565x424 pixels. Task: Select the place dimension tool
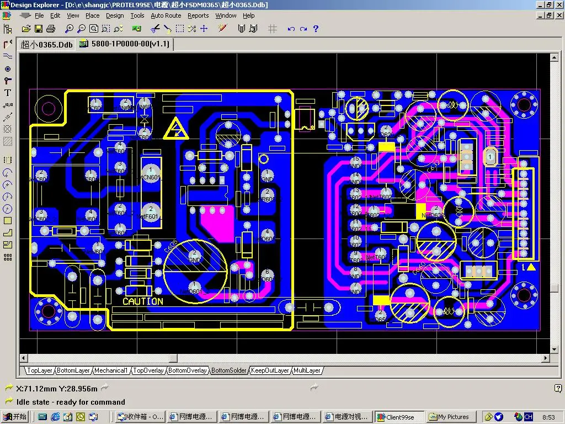click(8, 117)
